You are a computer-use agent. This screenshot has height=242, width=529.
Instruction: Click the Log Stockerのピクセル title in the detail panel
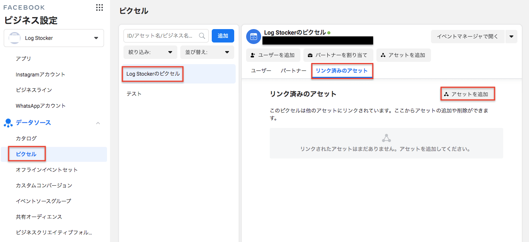point(295,33)
